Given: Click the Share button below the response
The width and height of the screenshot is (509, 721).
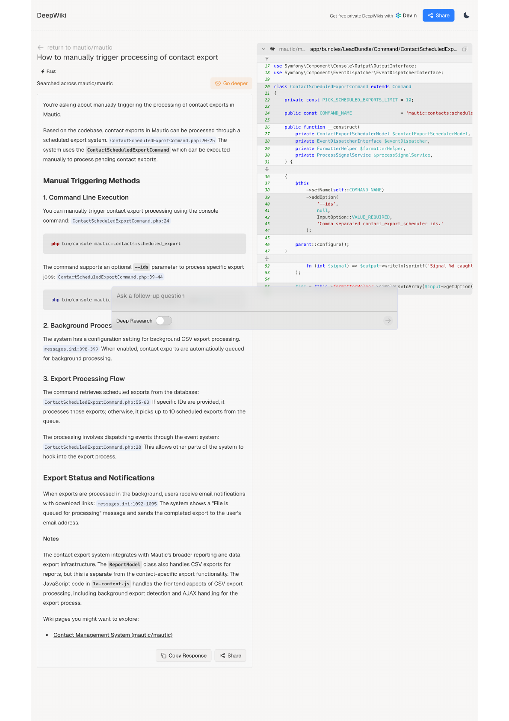Looking at the screenshot, I should [230, 655].
